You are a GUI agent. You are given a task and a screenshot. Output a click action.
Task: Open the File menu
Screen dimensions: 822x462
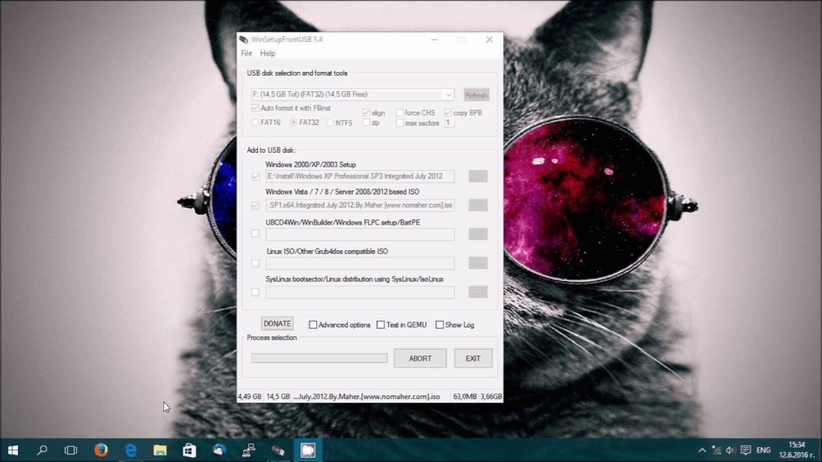tap(246, 53)
